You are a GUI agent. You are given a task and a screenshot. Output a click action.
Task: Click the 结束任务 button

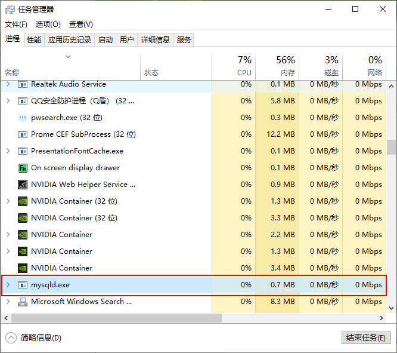[366, 337]
